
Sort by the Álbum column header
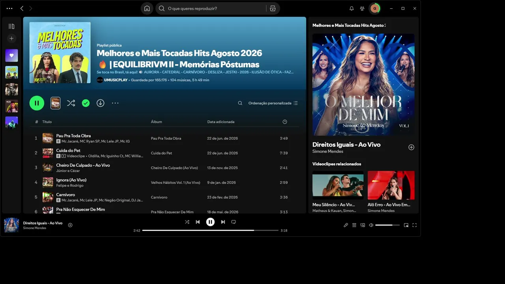pos(156,122)
